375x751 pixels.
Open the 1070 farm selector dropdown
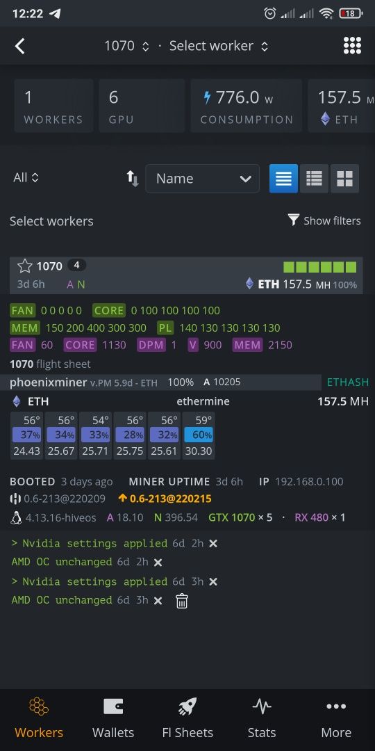pyautogui.click(x=127, y=46)
